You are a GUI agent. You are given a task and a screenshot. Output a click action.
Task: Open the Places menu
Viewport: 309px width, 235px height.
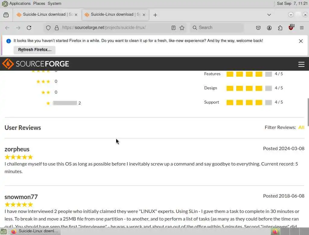pos(39,4)
